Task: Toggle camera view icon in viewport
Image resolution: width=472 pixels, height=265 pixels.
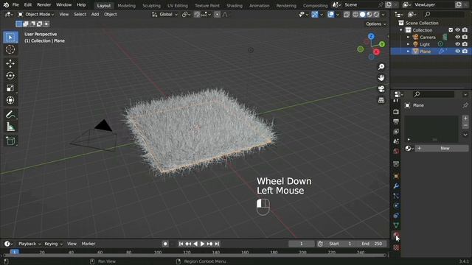Action: click(381, 89)
